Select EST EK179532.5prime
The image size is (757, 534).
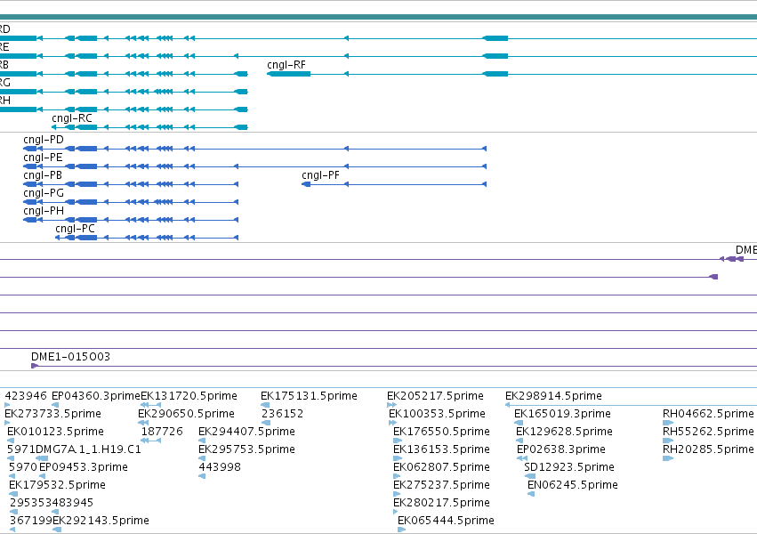[x=58, y=485]
